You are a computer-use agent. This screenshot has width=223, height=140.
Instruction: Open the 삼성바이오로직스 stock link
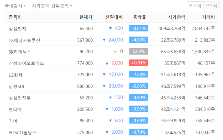click(26, 63)
